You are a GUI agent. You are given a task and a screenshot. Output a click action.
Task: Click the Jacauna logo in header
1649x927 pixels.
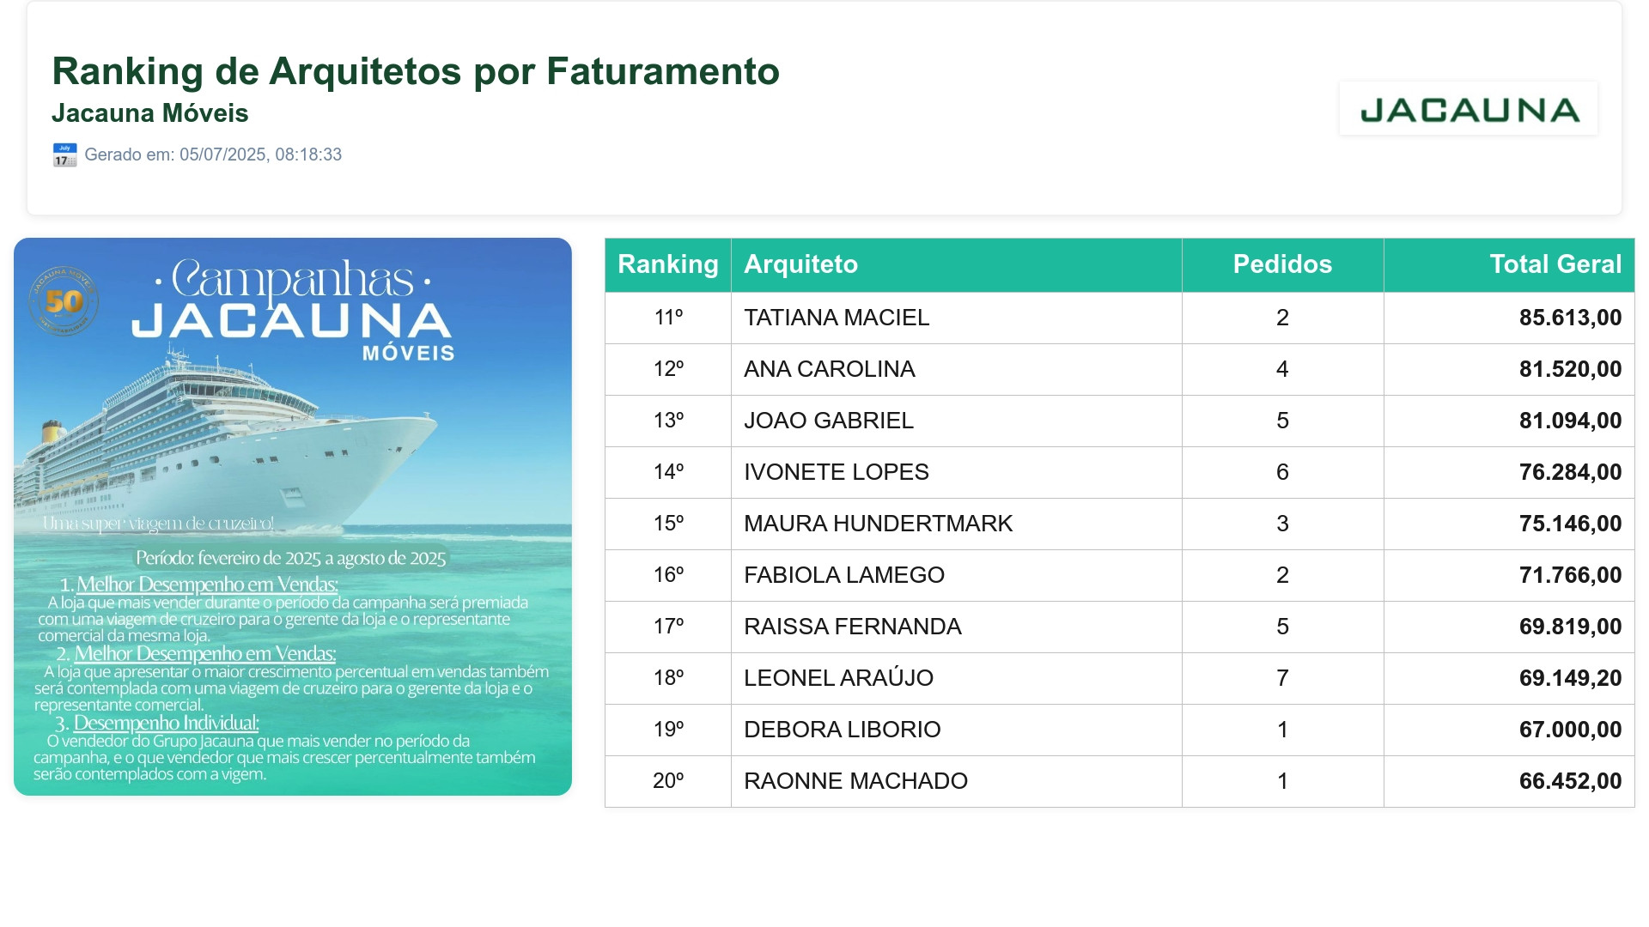pyautogui.click(x=1469, y=109)
